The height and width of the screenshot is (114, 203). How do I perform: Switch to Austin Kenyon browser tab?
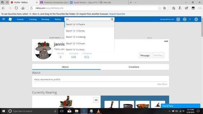(x=84, y=3)
